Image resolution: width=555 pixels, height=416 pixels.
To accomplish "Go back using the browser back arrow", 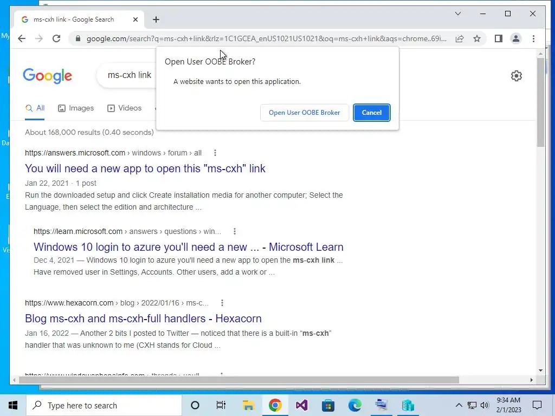I will click(x=22, y=38).
